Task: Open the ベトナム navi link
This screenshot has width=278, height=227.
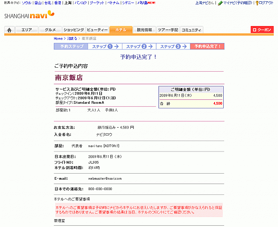Action: (113, 3)
